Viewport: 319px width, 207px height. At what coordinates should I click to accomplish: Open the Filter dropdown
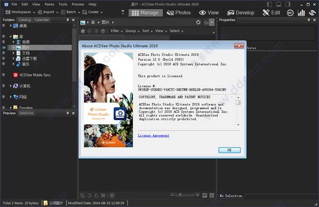point(116,31)
